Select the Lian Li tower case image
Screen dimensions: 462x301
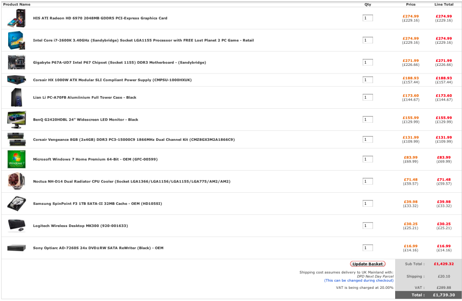tap(16, 97)
